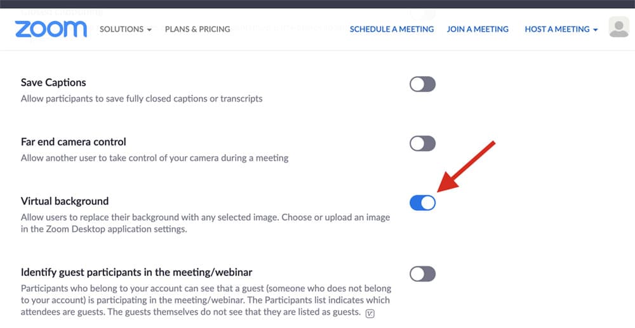Expand the Host a Meeting dropdown

[561, 29]
